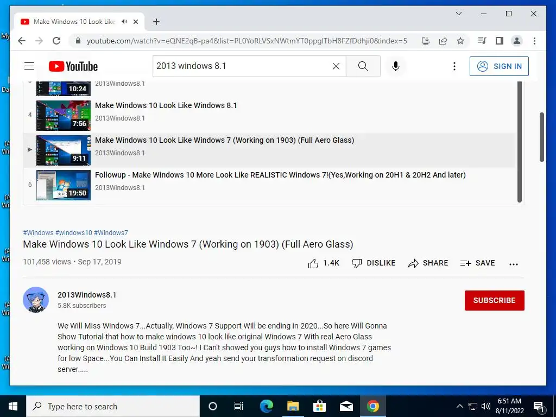Open YouTube settings three-dot menu
Image resolution: width=556 pixels, height=417 pixels.
[454, 66]
